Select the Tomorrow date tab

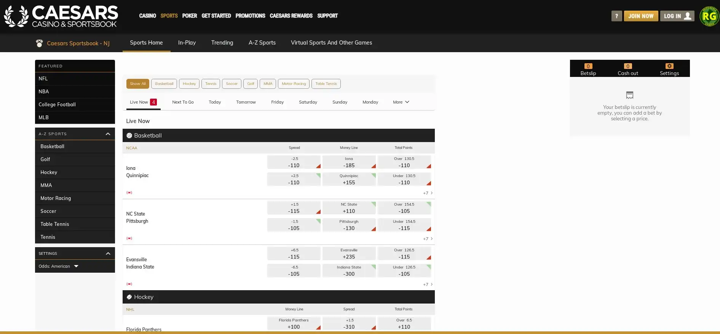pos(246,102)
